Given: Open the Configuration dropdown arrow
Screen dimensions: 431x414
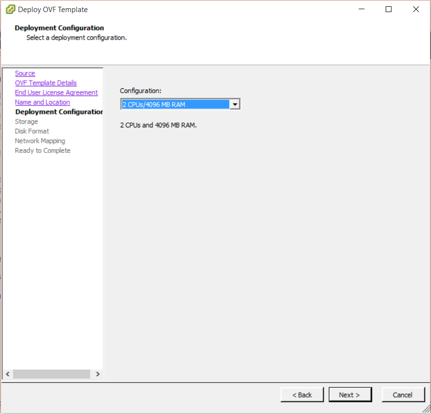Looking at the screenshot, I should point(235,104).
